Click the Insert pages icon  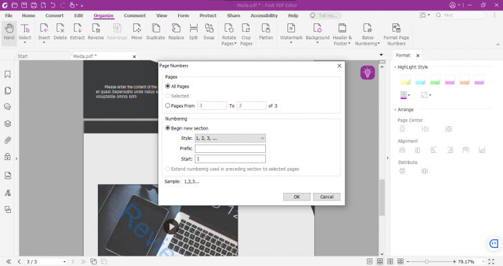click(44, 28)
